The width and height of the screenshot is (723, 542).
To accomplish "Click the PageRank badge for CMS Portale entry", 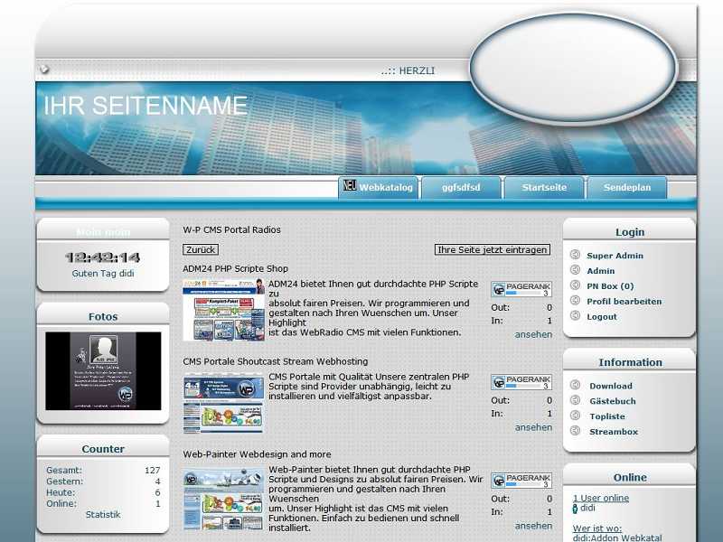I will pyautogui.click(x=521, y=382).
